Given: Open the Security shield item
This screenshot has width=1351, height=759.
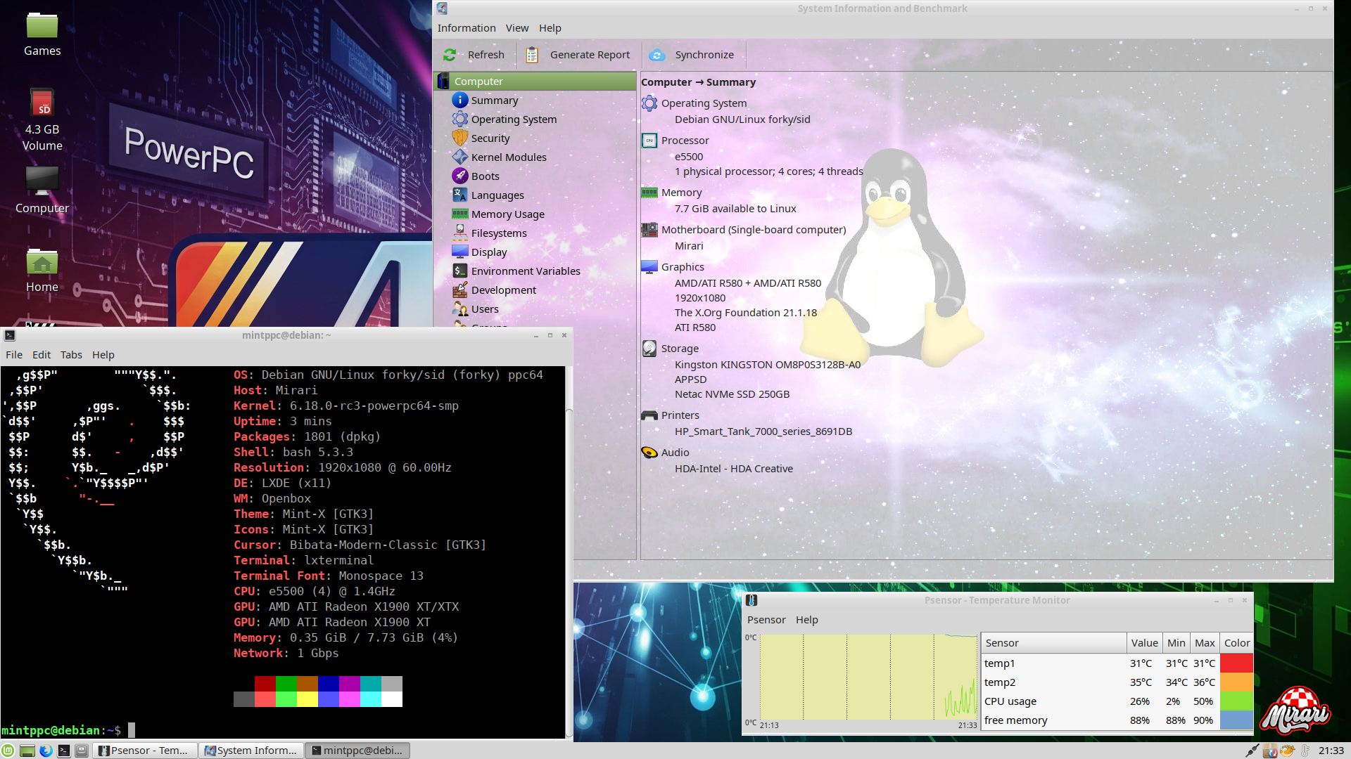Looking at the screenshot, I should pos(490,138).
